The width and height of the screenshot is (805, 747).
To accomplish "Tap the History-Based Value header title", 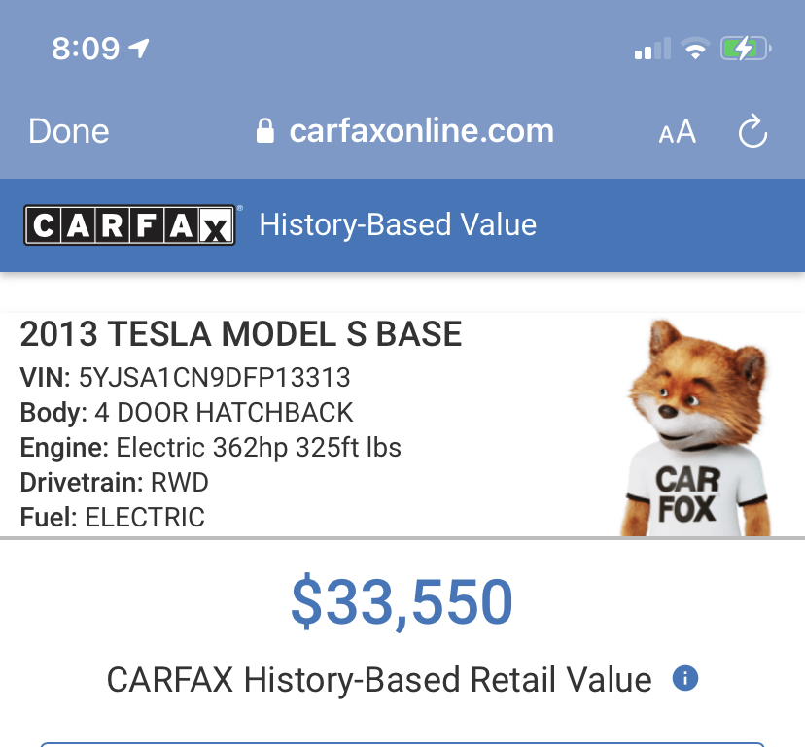I will coord(398,225).
